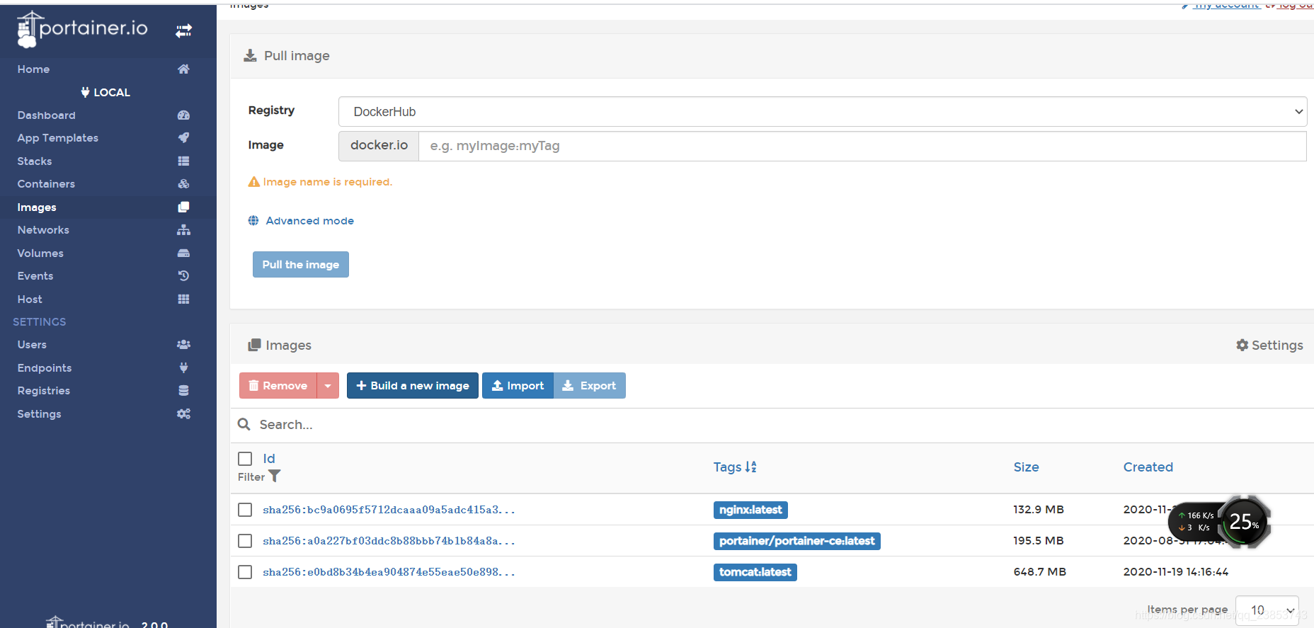
Task: Open the Registry DockerHub dropdown
Action: (823, 111)
